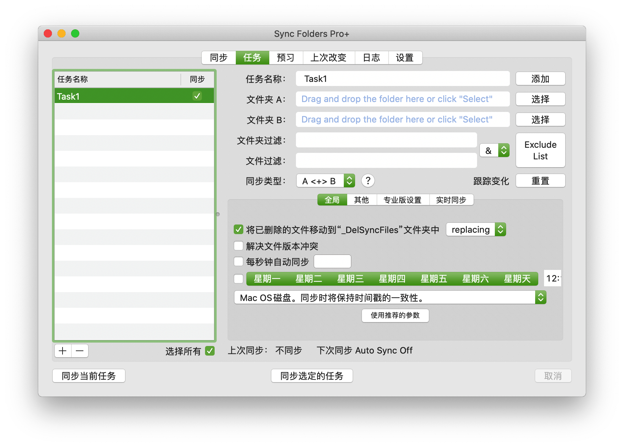The height and width of the screenshot is (447, 624).
Task: Toggle the Task1 sync checkmark in list
Action: (197, 96)
